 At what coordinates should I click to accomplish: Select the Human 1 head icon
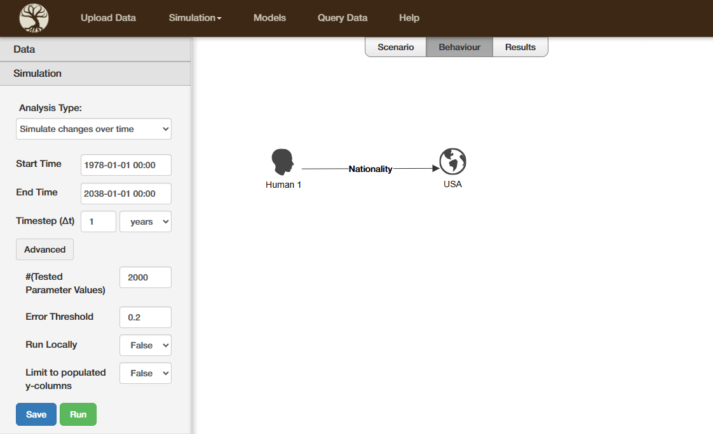(283, 162)
